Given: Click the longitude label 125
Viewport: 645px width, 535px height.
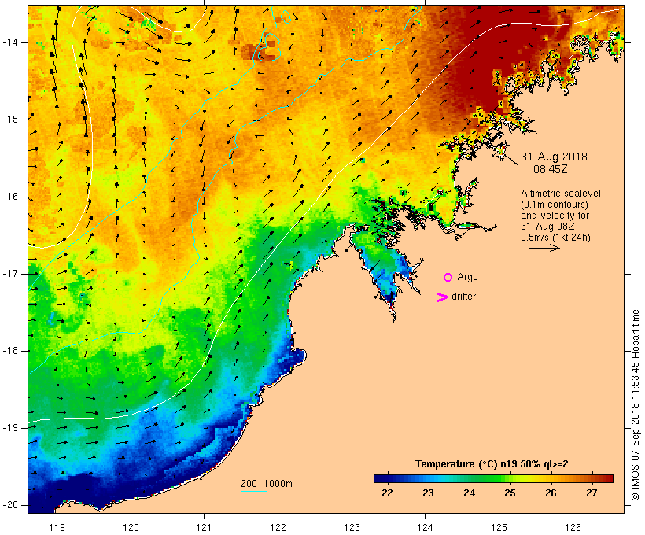Looking at the screenshot, I should (499, 527).
